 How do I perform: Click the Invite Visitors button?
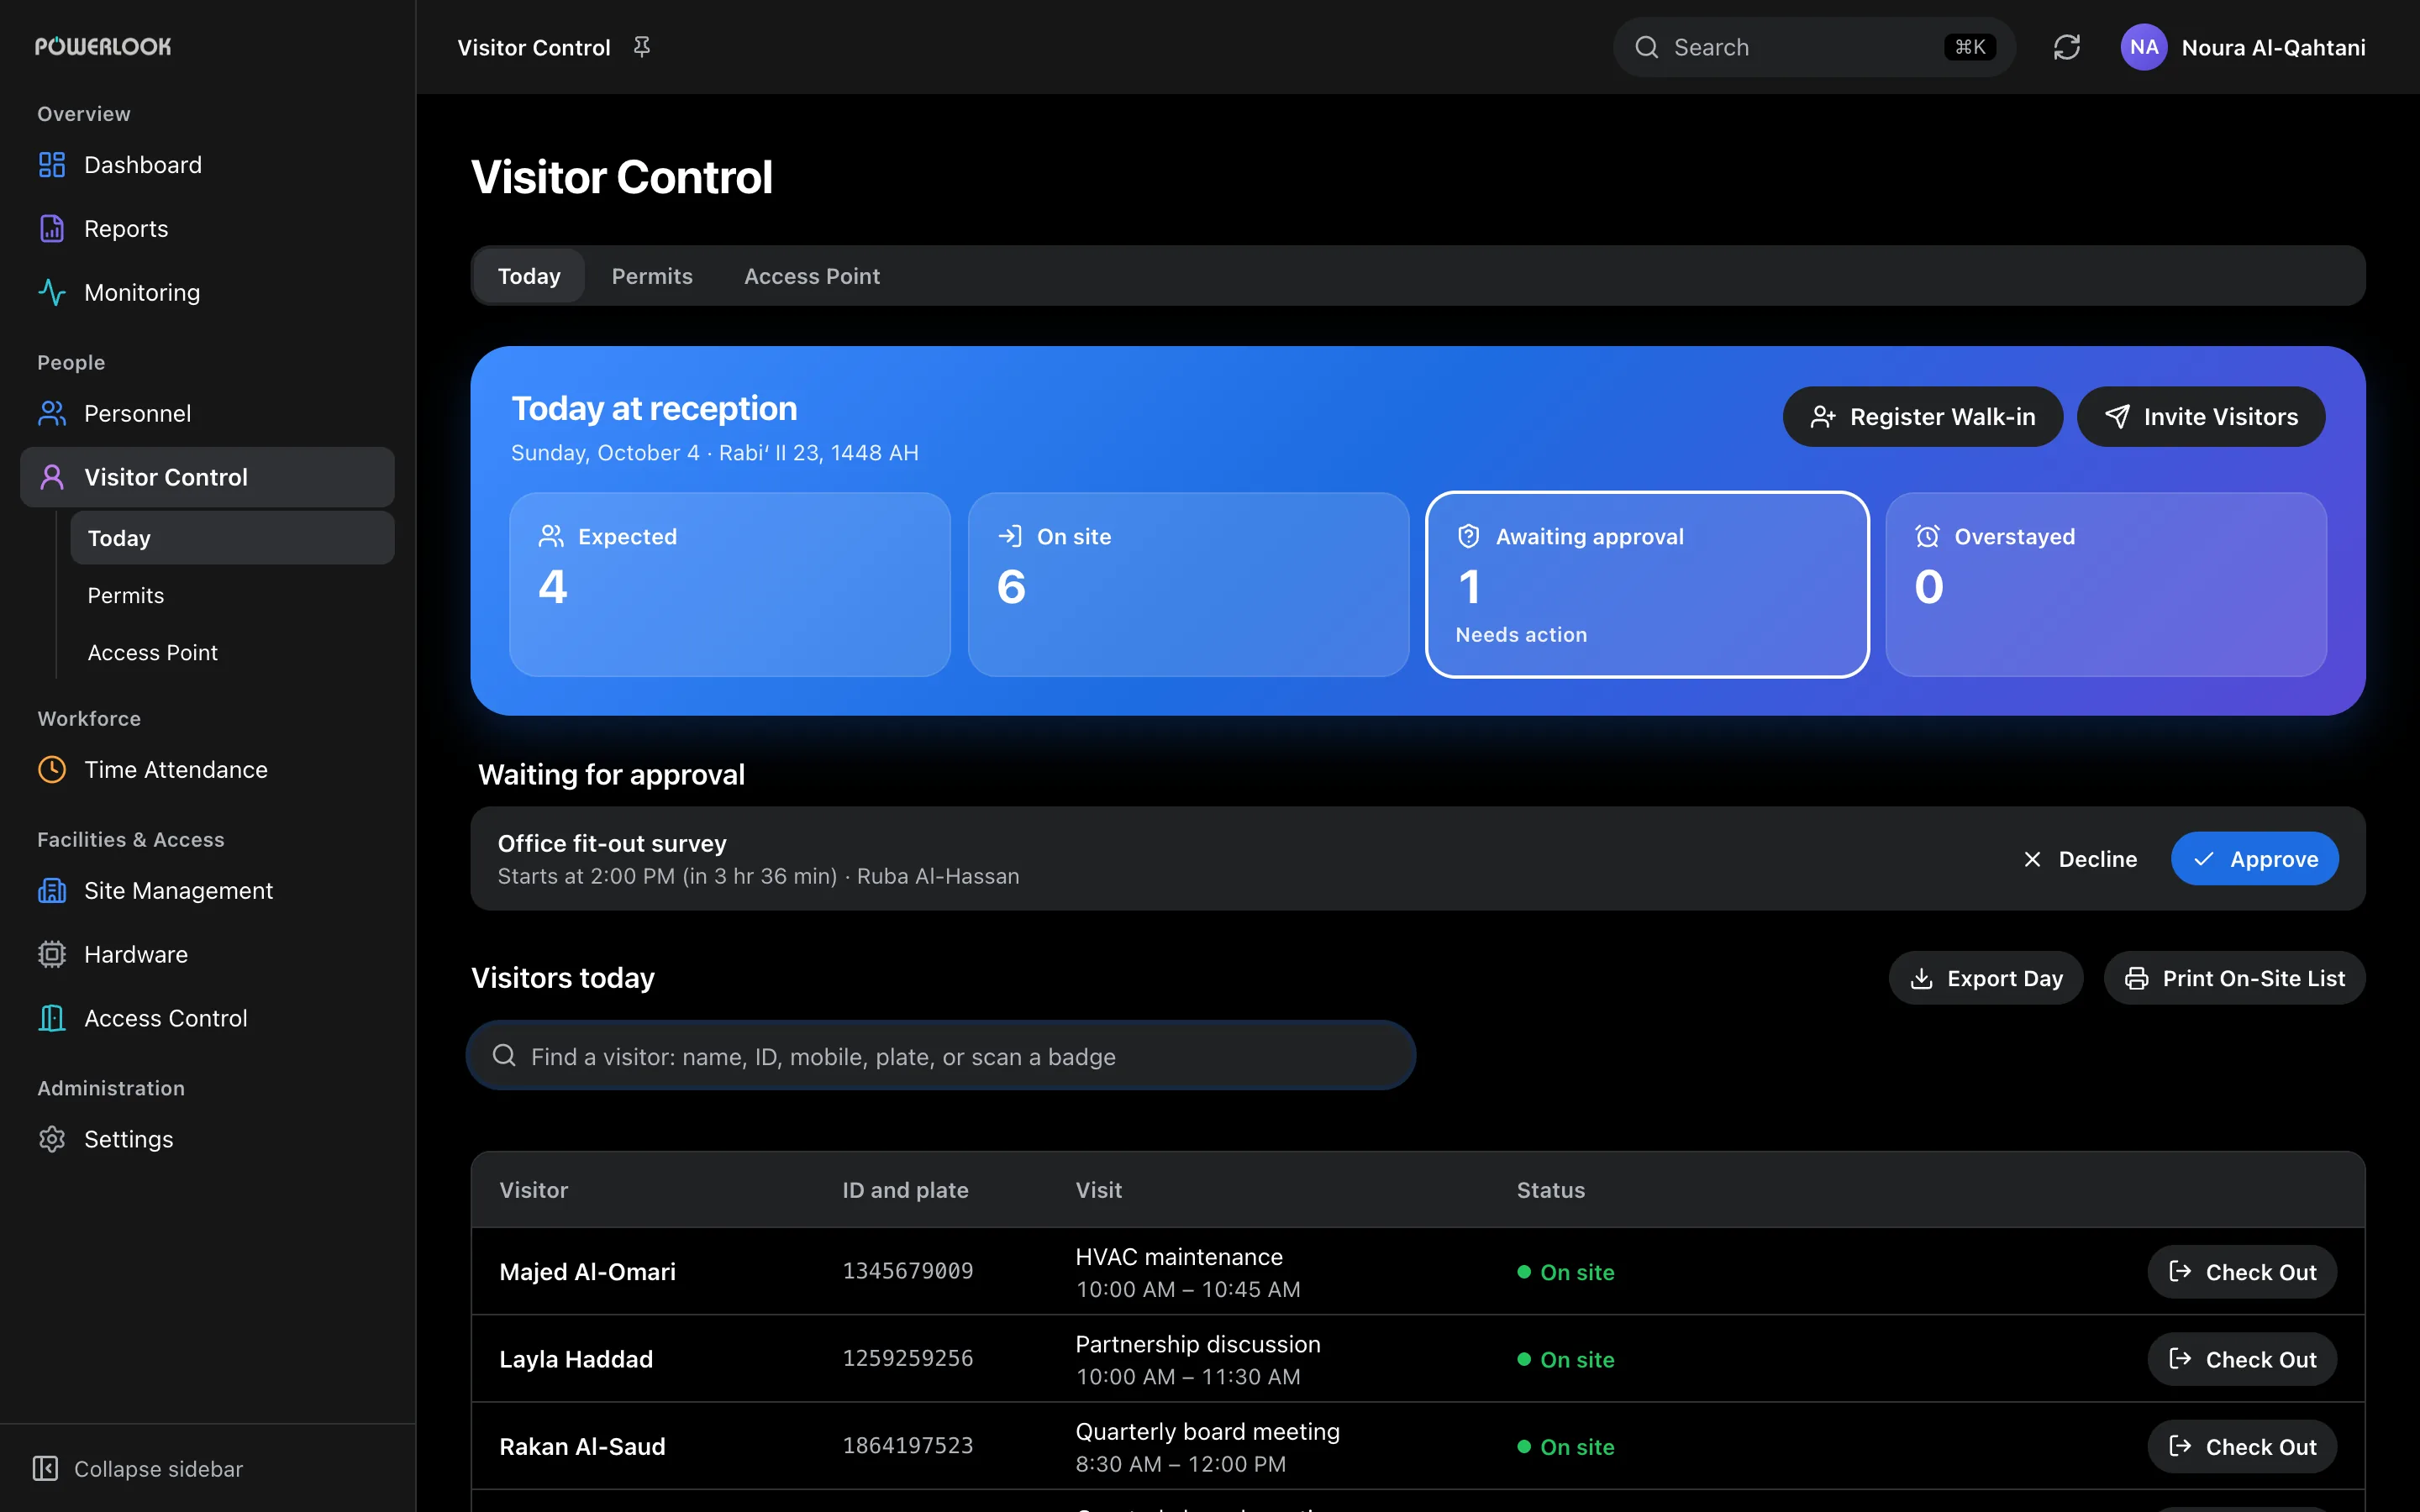click(x=2200, y=416)
